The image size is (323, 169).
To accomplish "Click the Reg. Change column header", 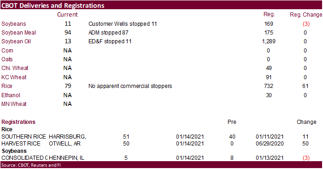I will (306, 15).
